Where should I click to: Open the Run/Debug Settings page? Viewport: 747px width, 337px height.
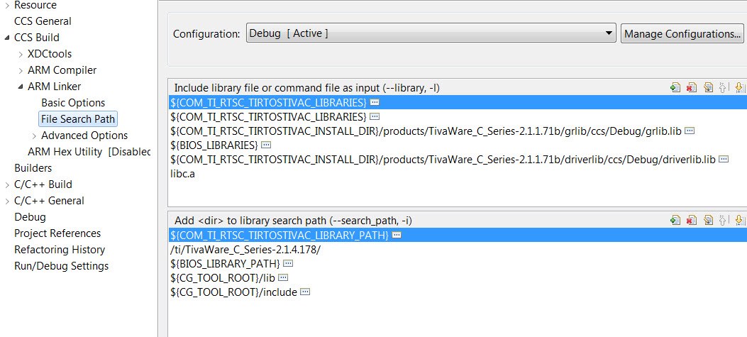click(x=62, y=266)
